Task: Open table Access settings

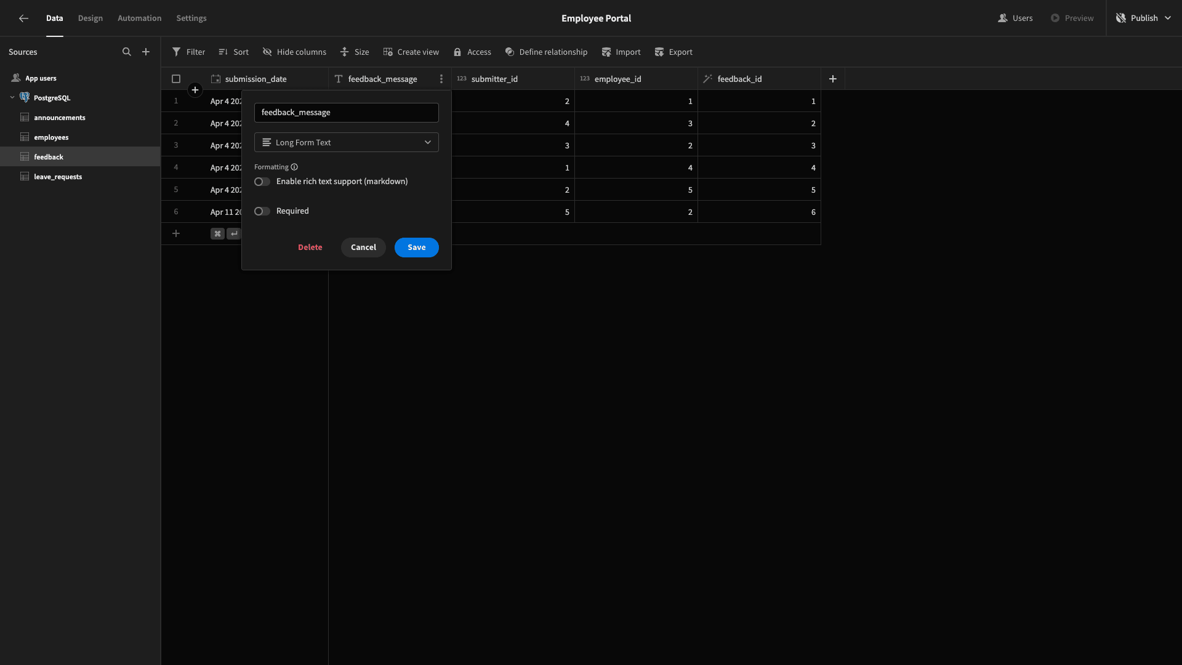Action: click(x=472, y=52)
